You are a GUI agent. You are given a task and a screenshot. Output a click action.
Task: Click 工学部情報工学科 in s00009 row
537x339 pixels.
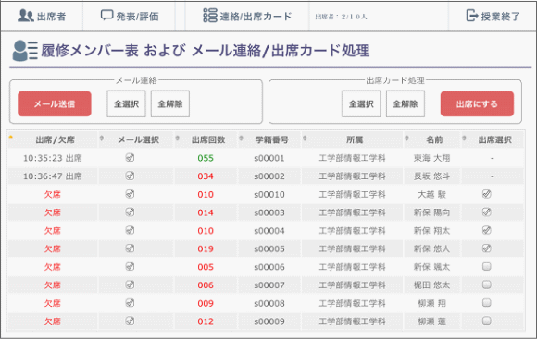[x=352, y=321]
